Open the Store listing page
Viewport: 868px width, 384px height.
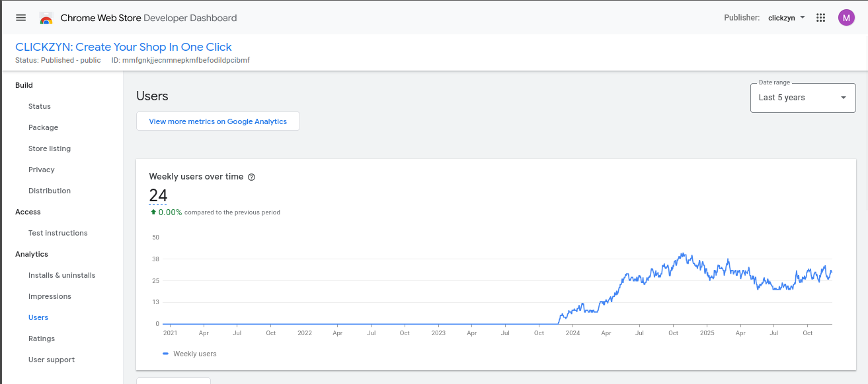[x=50, y=148]
